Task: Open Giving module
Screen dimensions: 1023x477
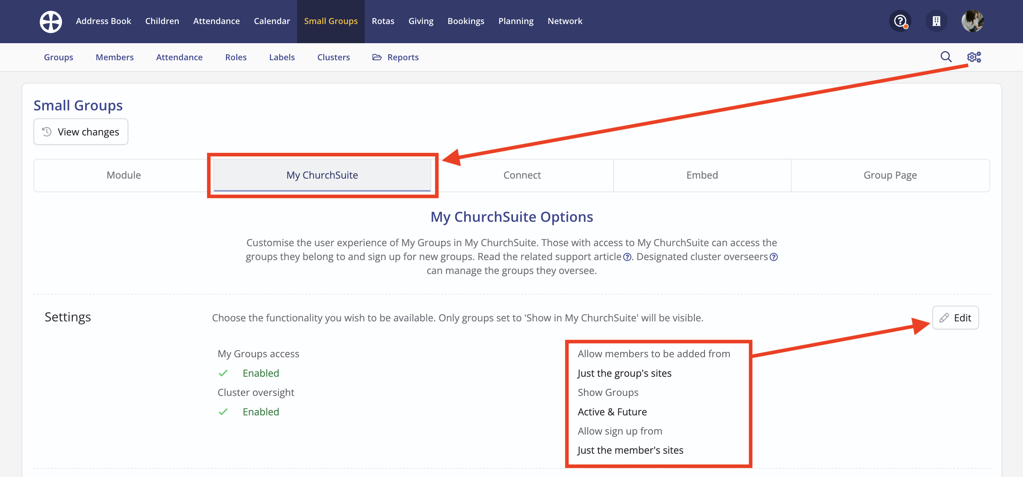Action: [421, 21]
